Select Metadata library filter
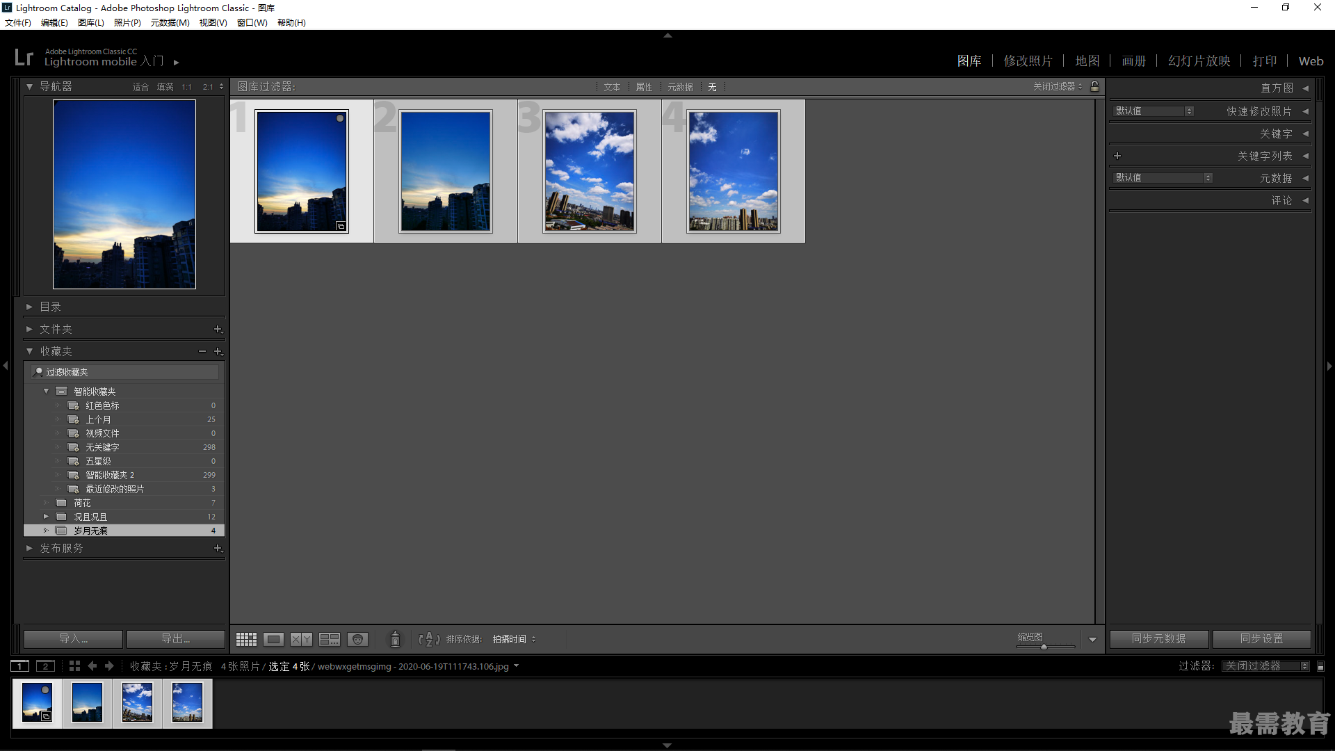The height and width of the screenshot is (751, 1335). click(x=680, y=87)
